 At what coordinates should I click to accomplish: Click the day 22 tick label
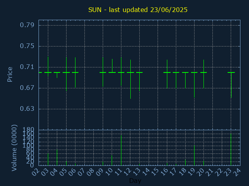tap(219, 172)
